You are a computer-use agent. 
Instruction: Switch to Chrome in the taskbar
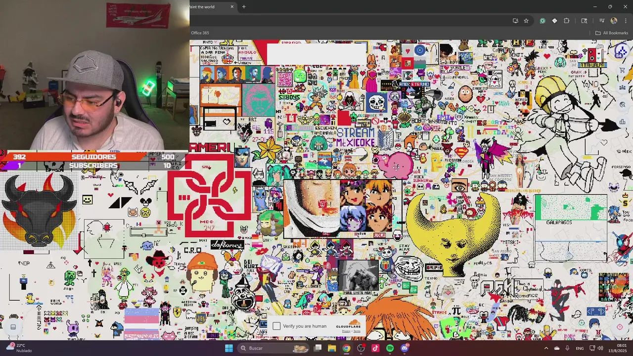(346, 348)
